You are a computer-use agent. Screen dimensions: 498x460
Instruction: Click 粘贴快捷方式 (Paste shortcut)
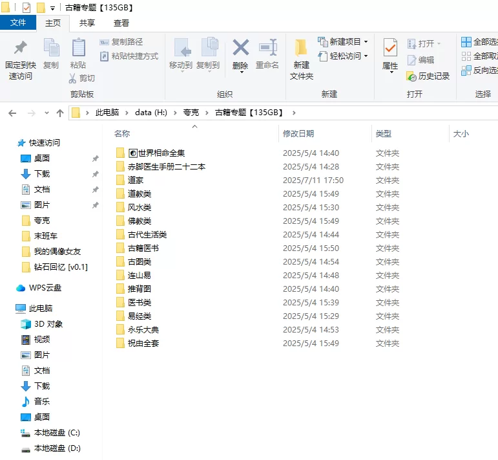tap(129, 56)
